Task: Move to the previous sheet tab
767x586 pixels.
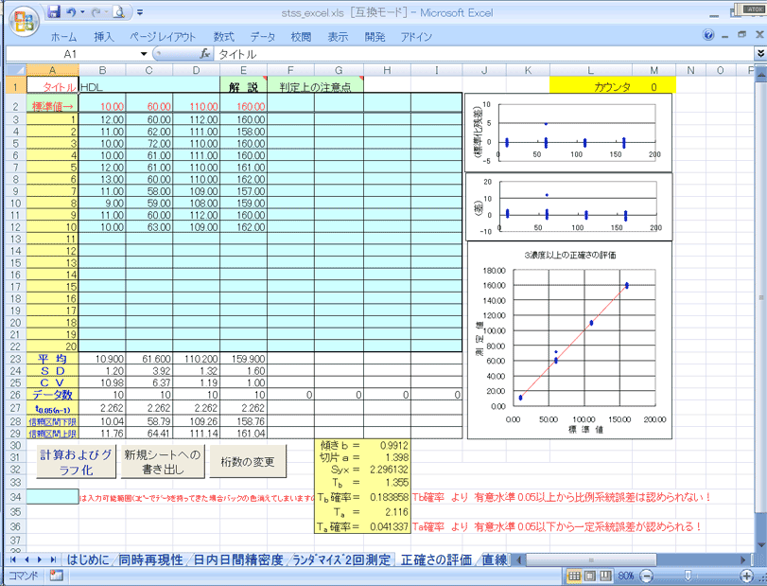Action: pyautogui.click(x=26, y=559)
